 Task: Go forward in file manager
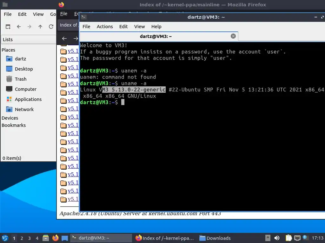[x=30, y=27]
